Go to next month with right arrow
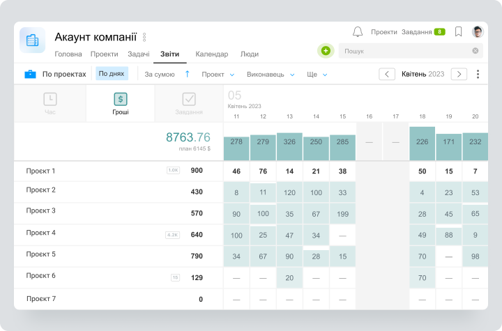Image resolution: width=502 pixels, height=331 pixels. pos(459,74)
